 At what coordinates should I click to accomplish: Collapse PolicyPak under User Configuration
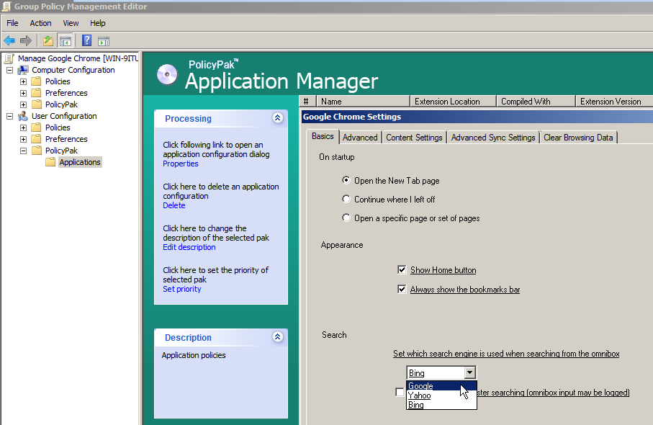coord(23,151)
